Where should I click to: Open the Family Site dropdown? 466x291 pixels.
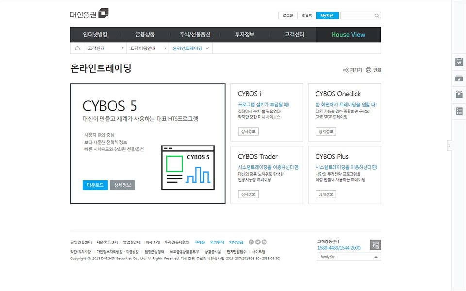349,257
